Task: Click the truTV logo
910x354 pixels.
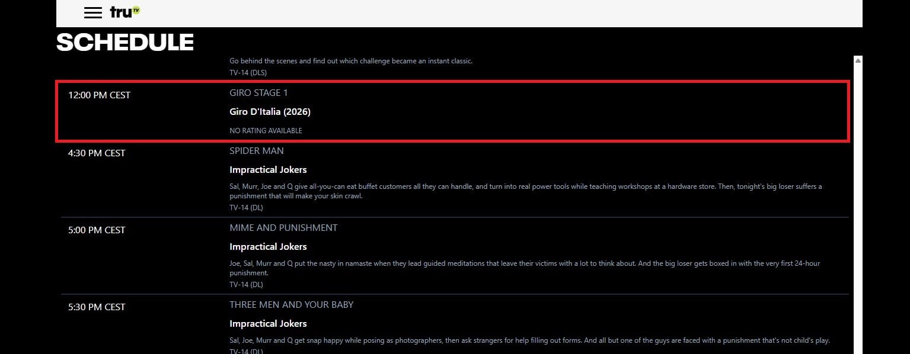Action: (125, 12)
